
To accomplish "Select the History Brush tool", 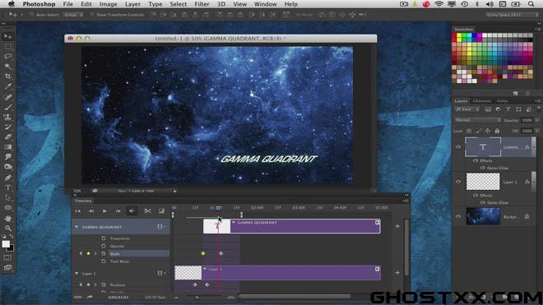I will pos(8,127).
